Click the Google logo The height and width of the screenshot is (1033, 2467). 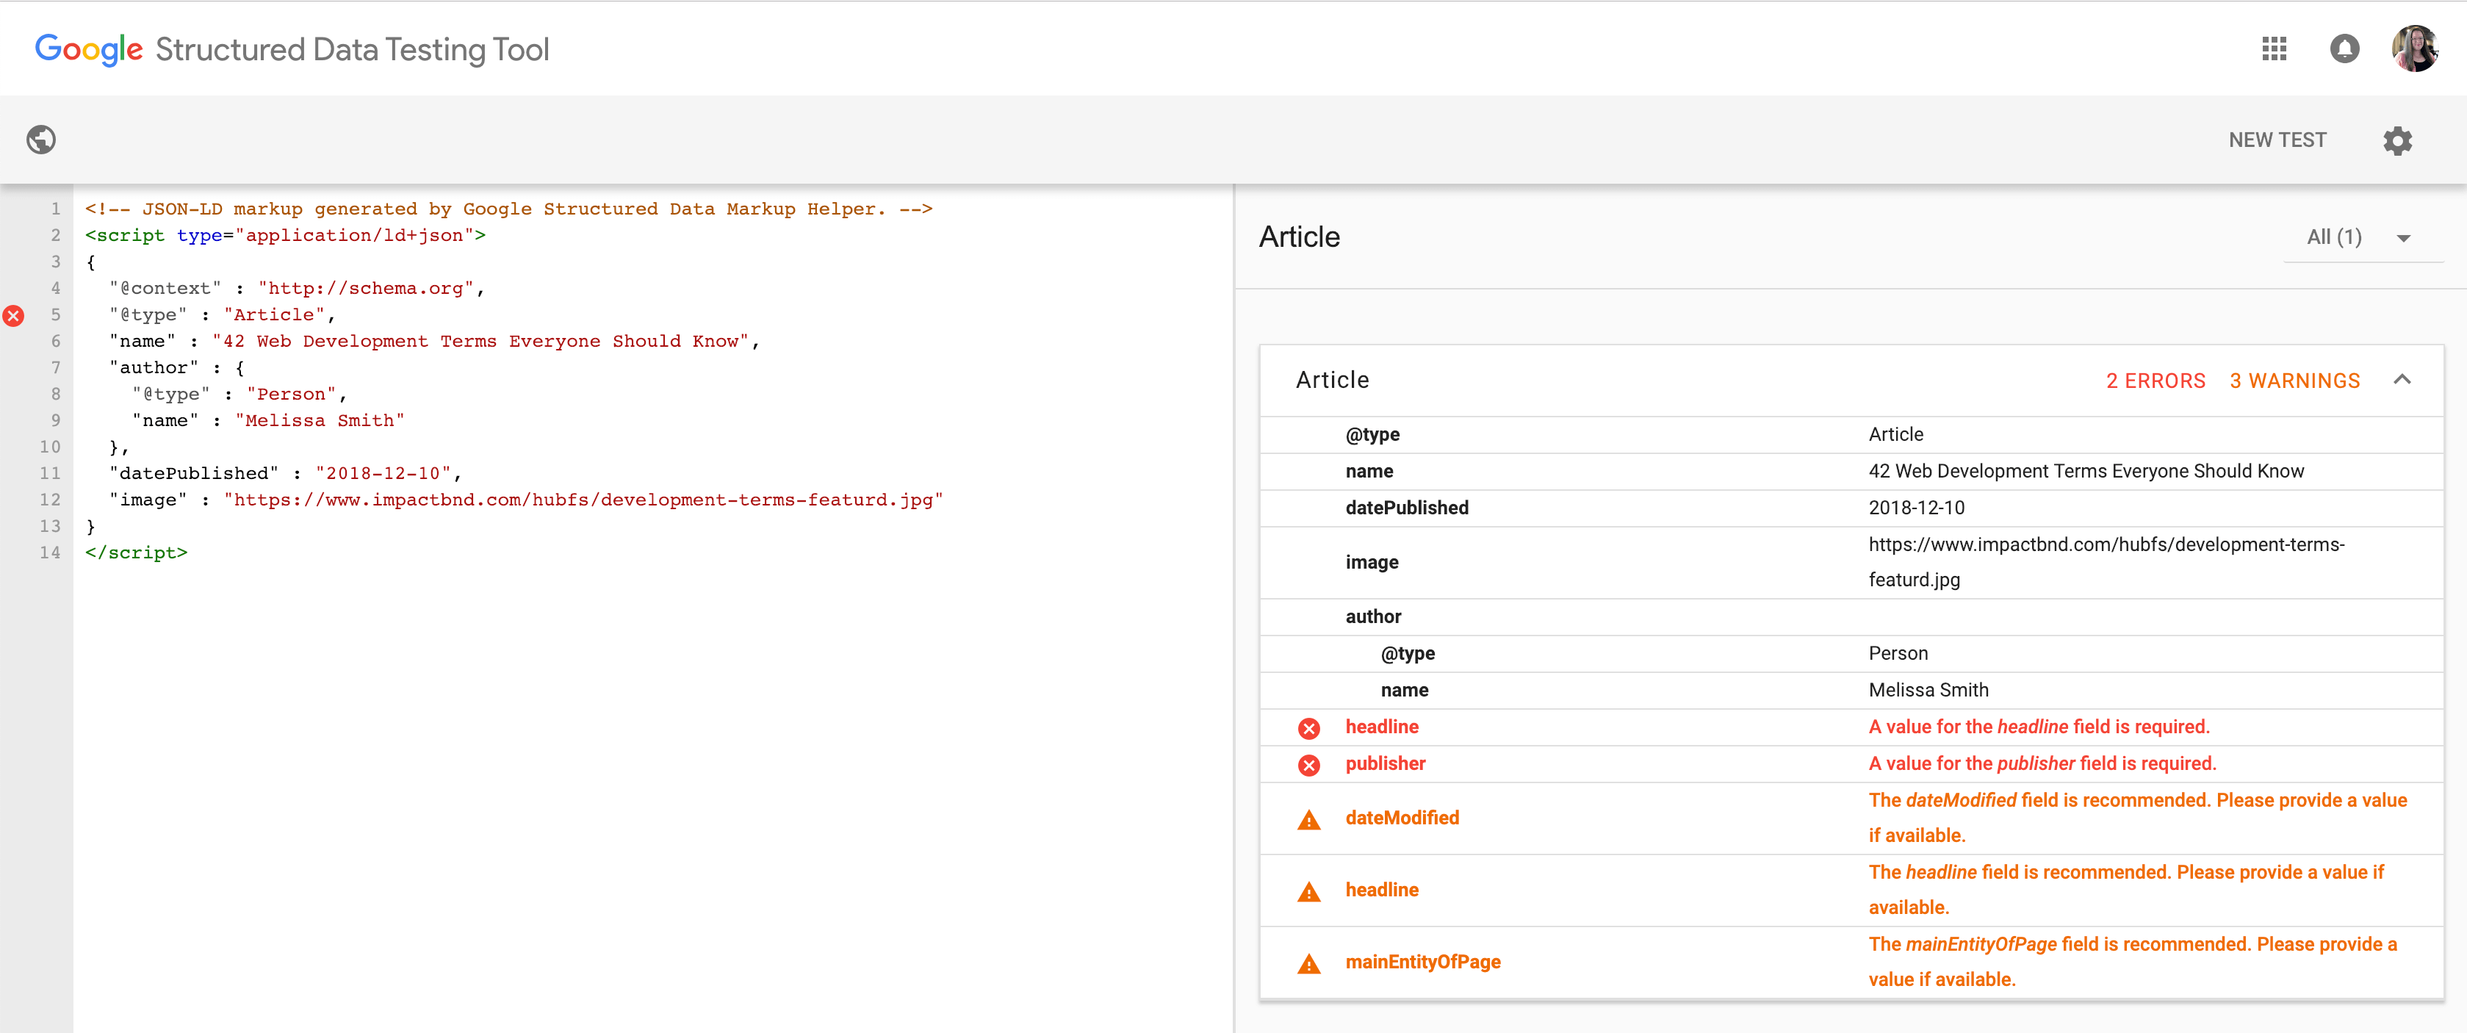(x=89, y=48)
